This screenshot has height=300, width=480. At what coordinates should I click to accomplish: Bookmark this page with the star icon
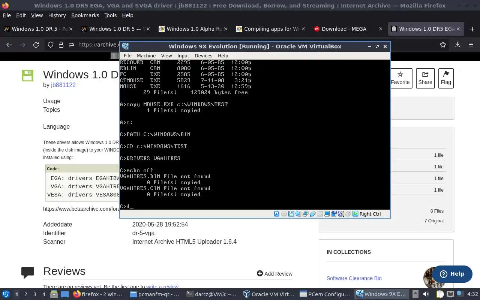(443, 45)
